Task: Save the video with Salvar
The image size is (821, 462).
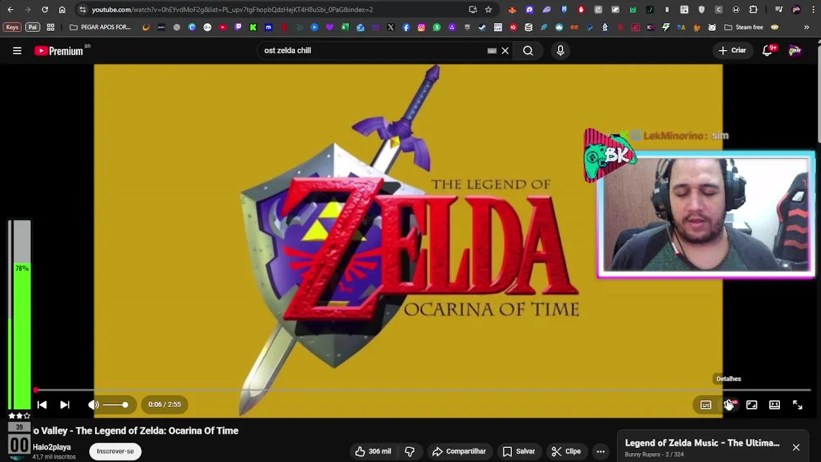Action: coord(519,451)
